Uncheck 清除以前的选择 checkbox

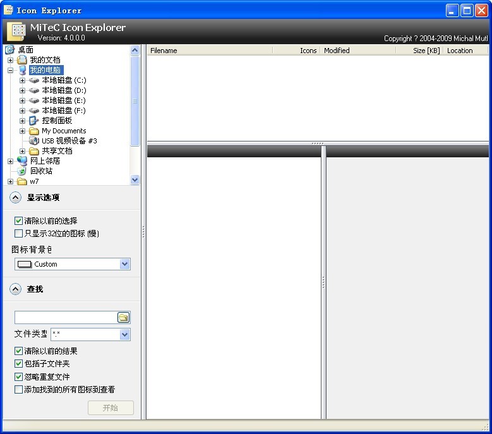pos(18,221)
